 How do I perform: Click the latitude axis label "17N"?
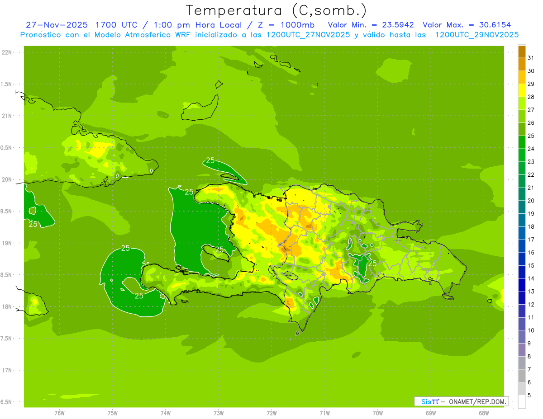[7, 370]
